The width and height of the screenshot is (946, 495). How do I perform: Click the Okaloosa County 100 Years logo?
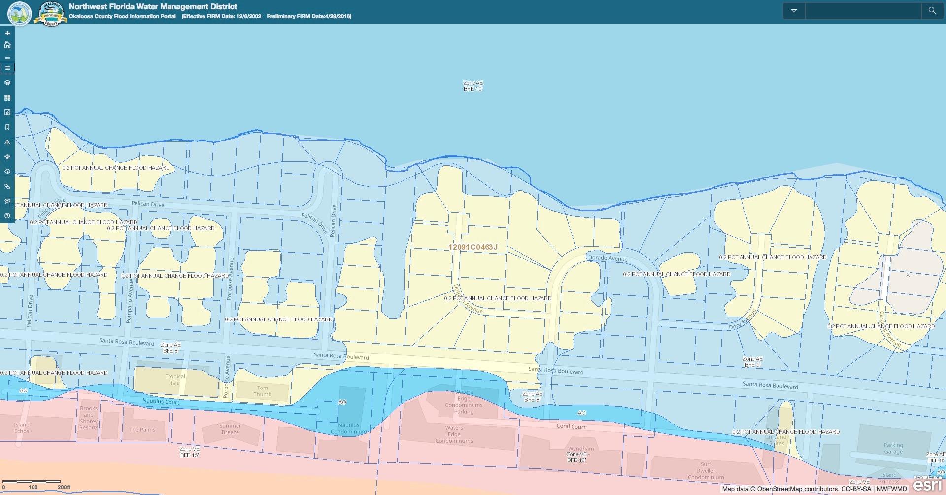(51, 13)
